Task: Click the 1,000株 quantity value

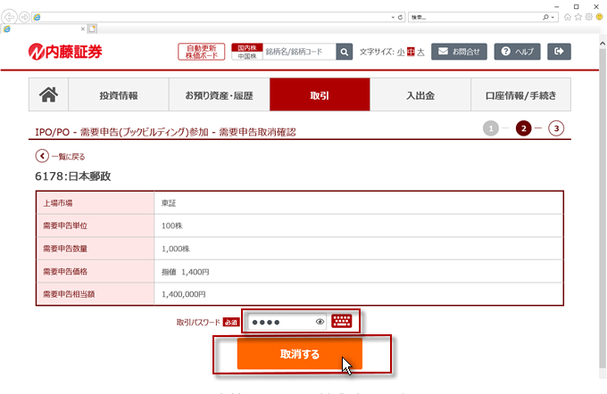Action: 175,249
